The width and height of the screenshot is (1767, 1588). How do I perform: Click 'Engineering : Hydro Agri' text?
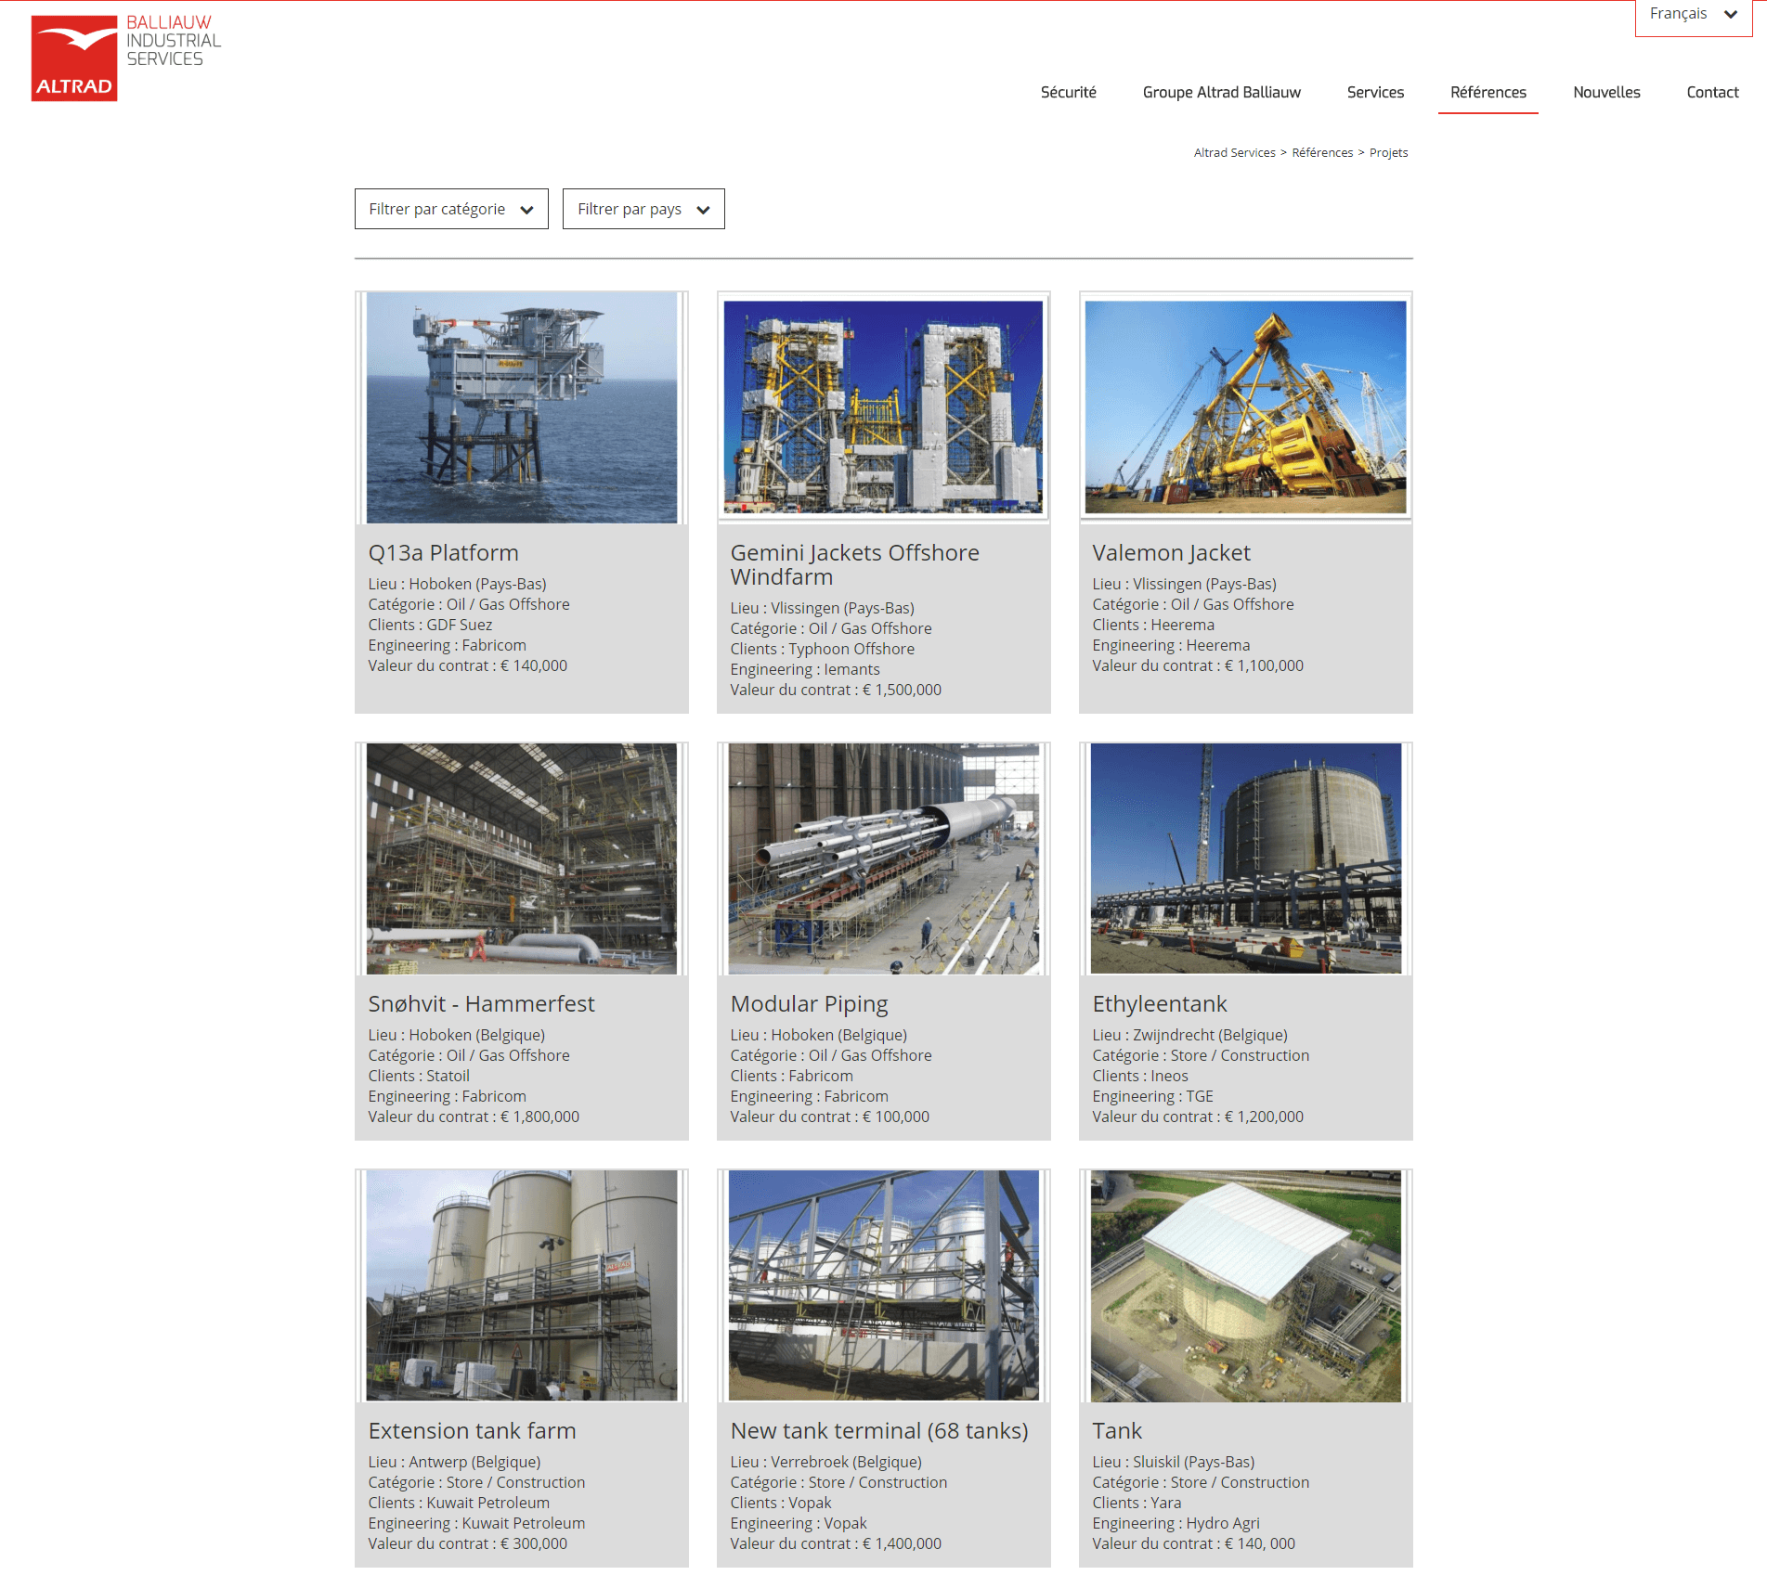(1176, 1523)
